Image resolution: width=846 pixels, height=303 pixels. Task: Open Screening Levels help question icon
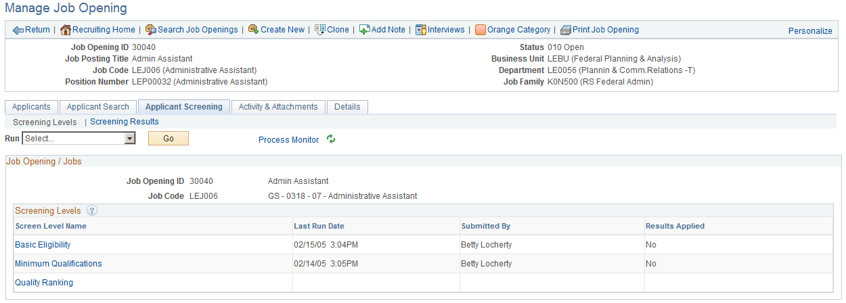point(92,211)
